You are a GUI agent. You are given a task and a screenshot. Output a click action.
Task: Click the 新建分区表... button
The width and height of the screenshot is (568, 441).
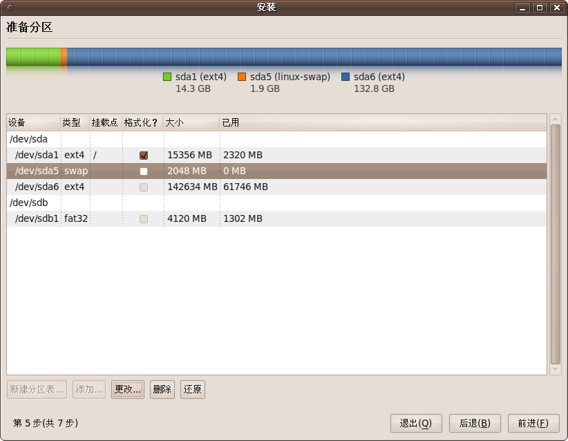pyautogui.click(x=37, y=390)
